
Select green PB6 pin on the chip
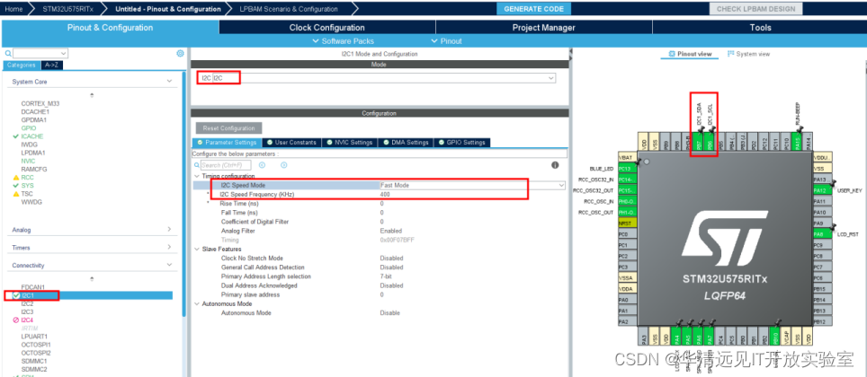[x=710, y=143]
